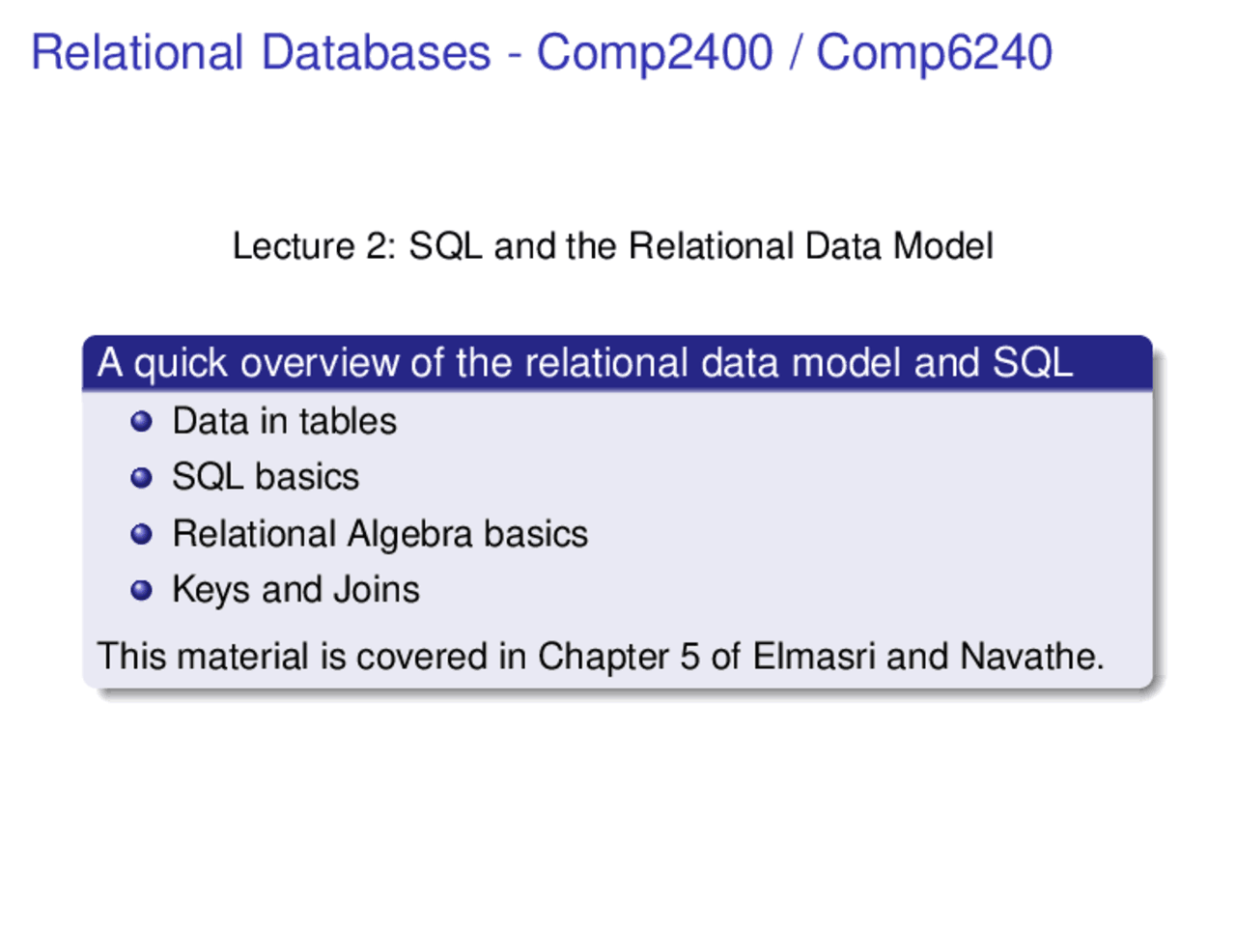Select the 'SQL basics' list item
This screenshot has height=927, width=1236.
click(x=266, y=477)
